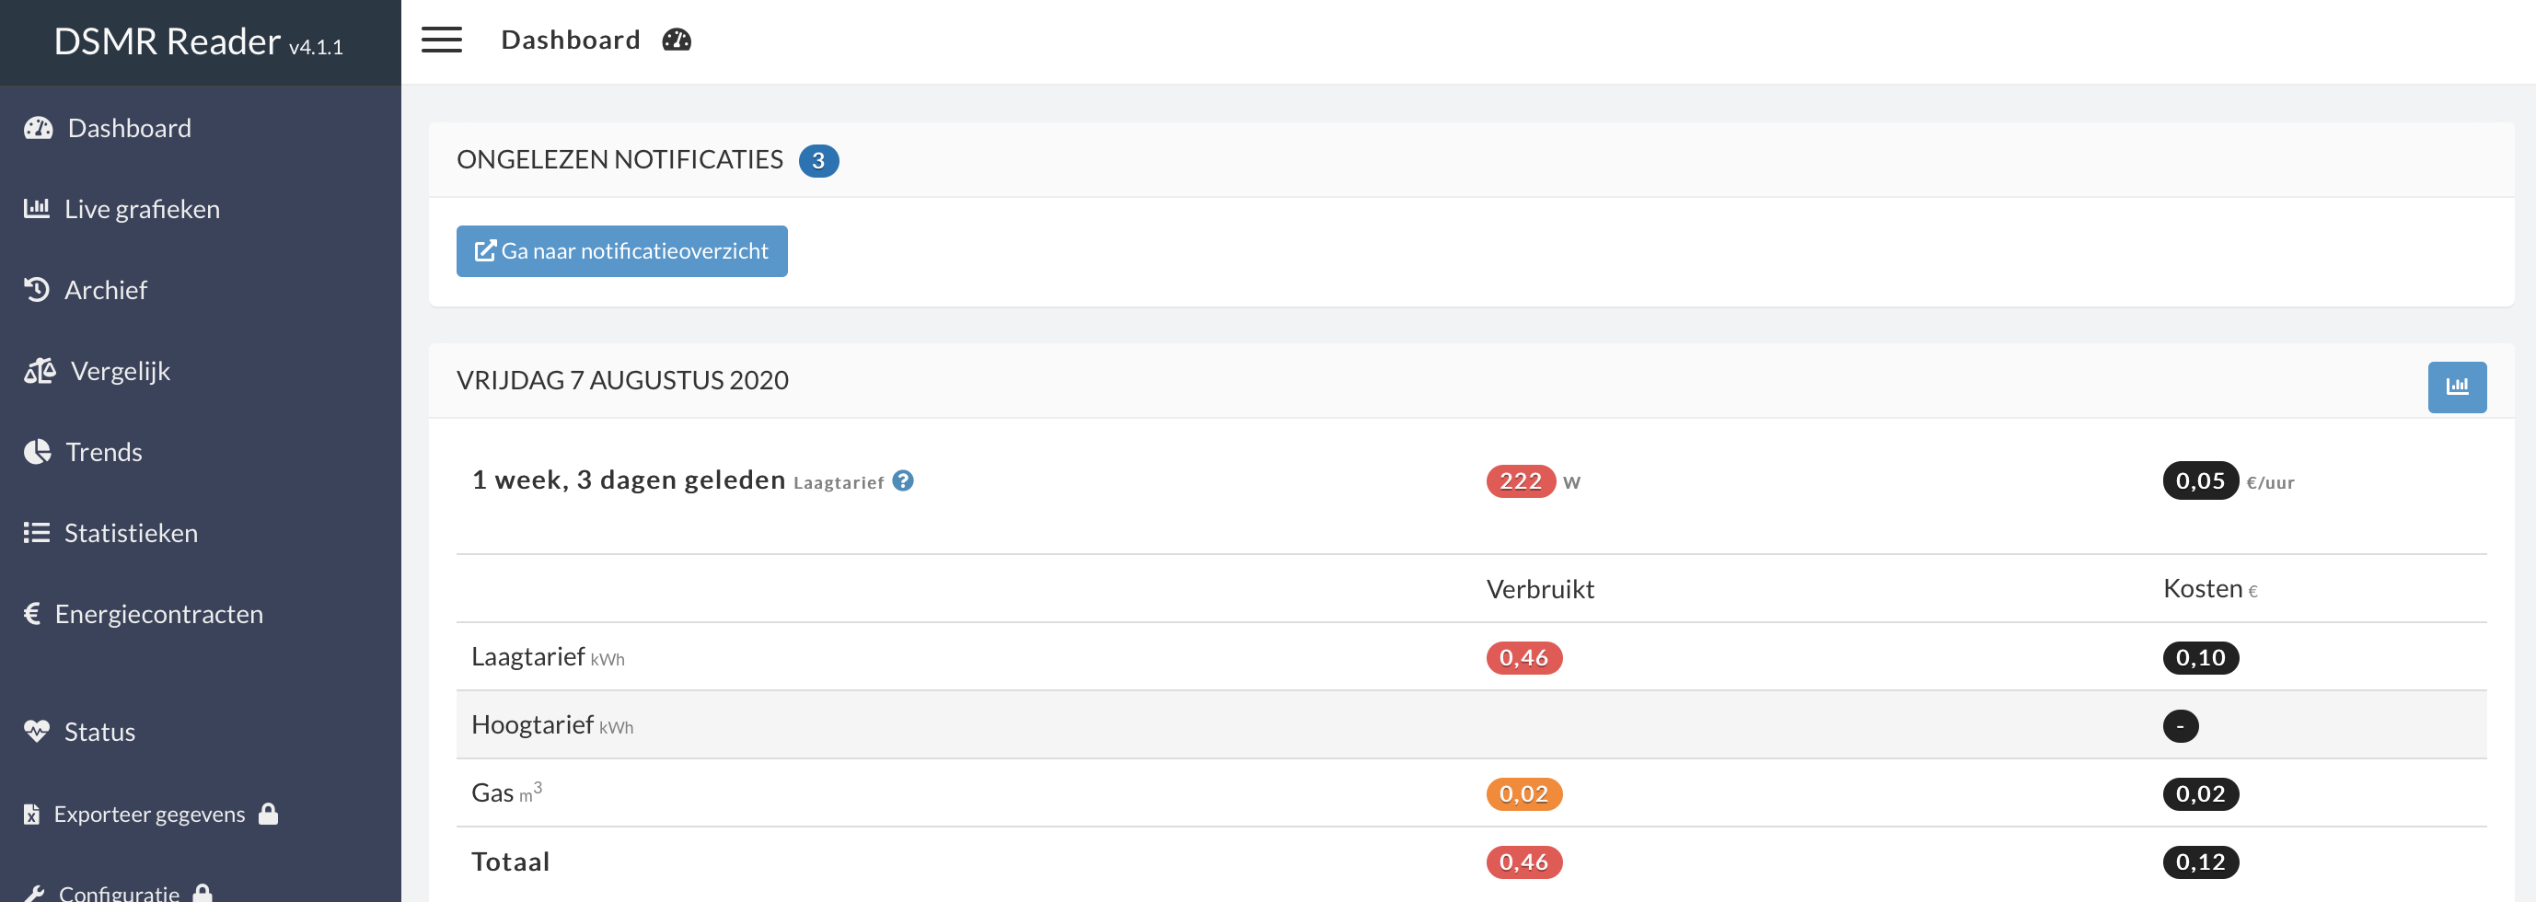The width and height of the screenshot is (2536, 902).
Task: Select the Energiecontracten euro icon
Action: [x=32, y=614]
